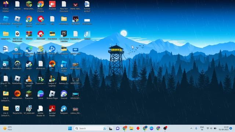Open File Explorer from the taskbar
Viewport: 235px width, 132px height.
(131, 128)
